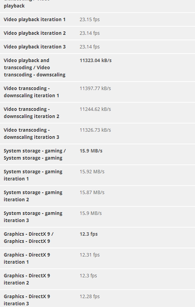Viewport: 195px width, 307px height.
Task: Select Graphics DirectX 9 iteration 2 label
Action: click(27, 279)
